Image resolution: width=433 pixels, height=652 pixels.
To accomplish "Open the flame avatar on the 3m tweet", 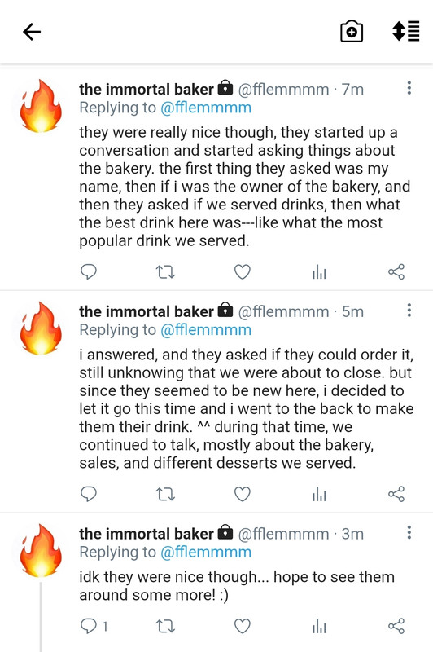I will (x=41, y=551).
